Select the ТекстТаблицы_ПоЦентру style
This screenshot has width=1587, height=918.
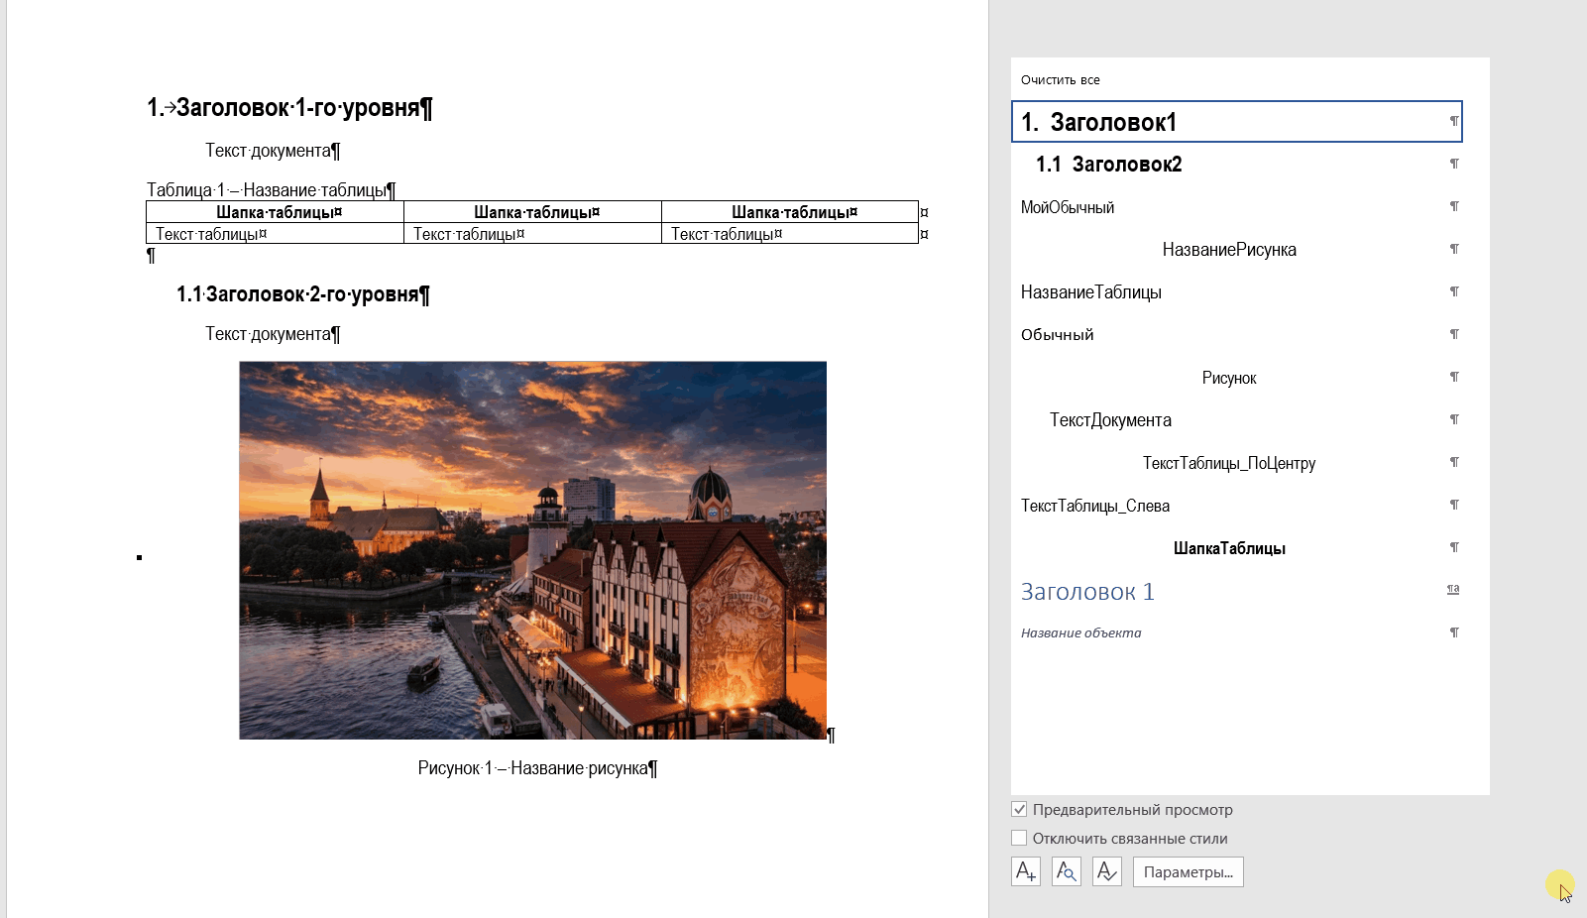click(x=1236, y=463)
